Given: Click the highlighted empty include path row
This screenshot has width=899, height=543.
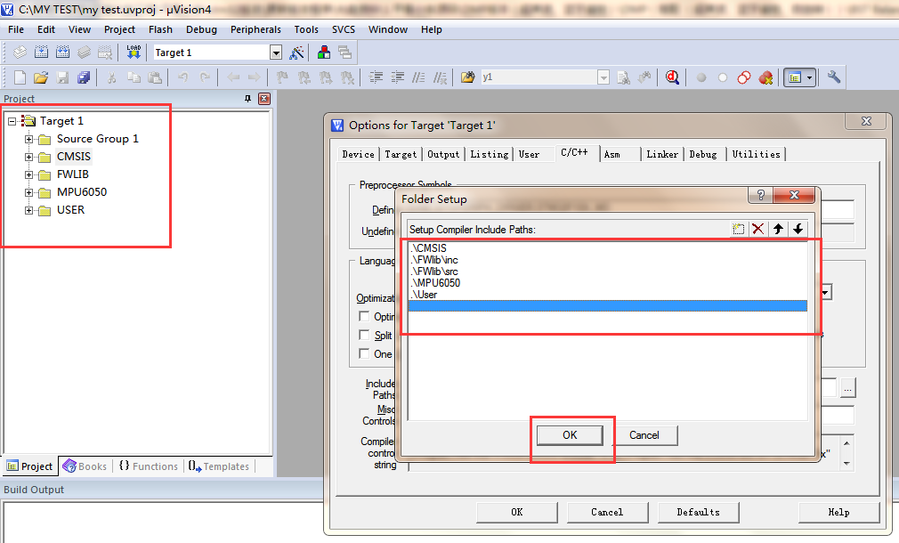Looking at the screenshot, I should tap(608, 305).
